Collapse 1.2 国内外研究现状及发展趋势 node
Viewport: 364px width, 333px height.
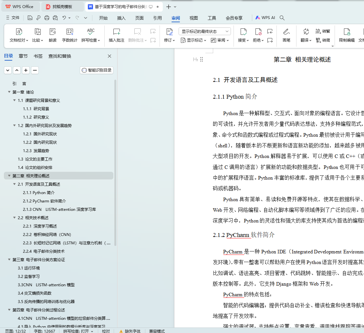pyautogui.click(x=15, y=126)
